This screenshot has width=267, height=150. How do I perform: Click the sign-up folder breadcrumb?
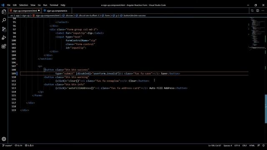(26, 15)
